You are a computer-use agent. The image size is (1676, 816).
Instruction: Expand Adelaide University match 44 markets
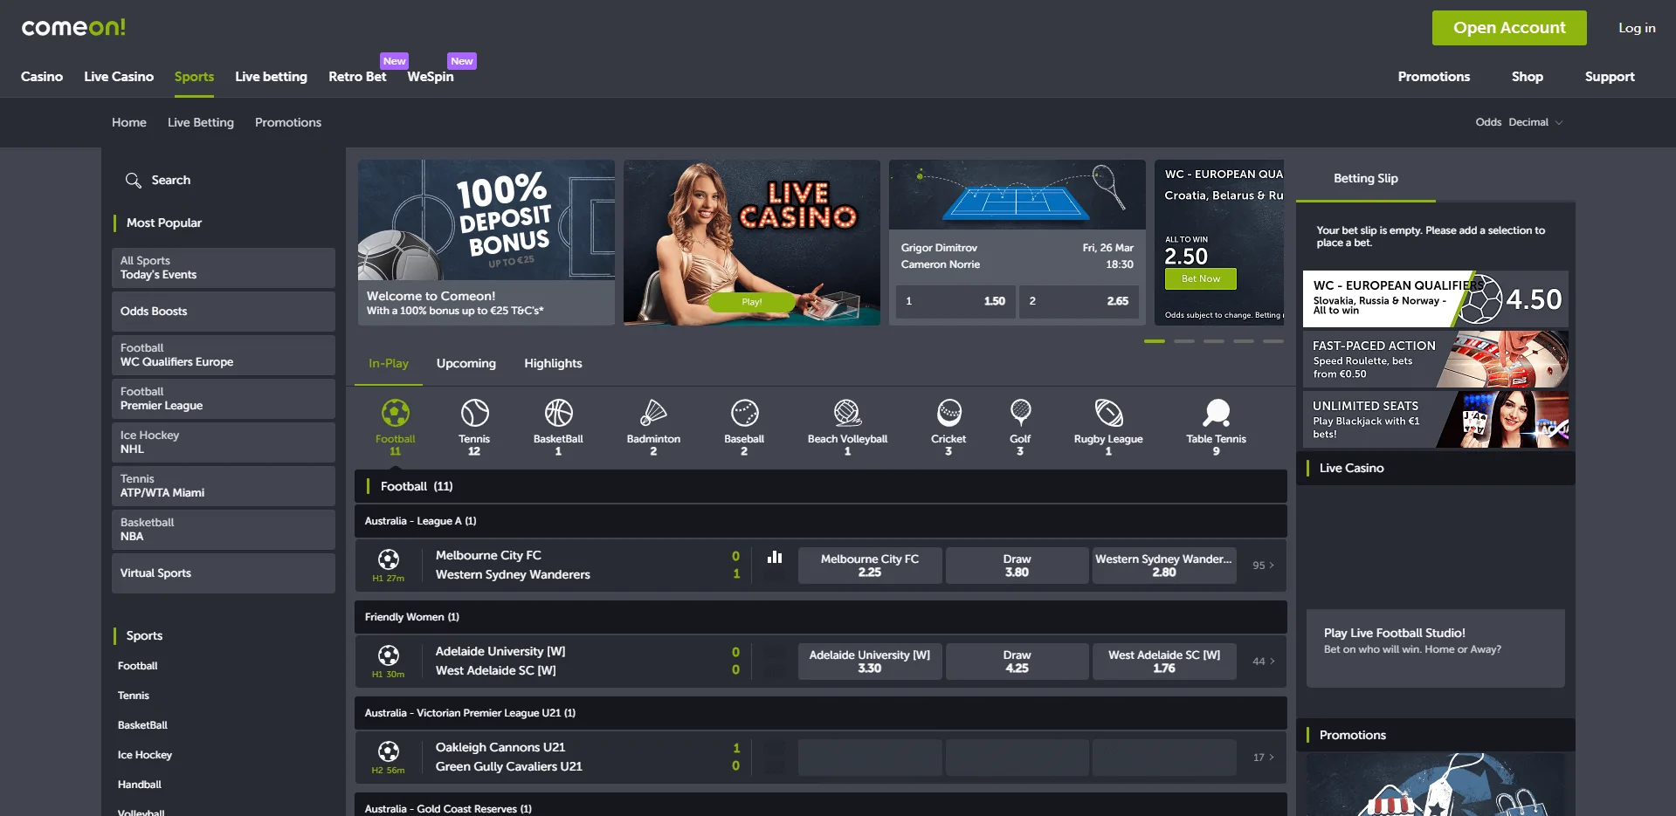click(1263, 662)
